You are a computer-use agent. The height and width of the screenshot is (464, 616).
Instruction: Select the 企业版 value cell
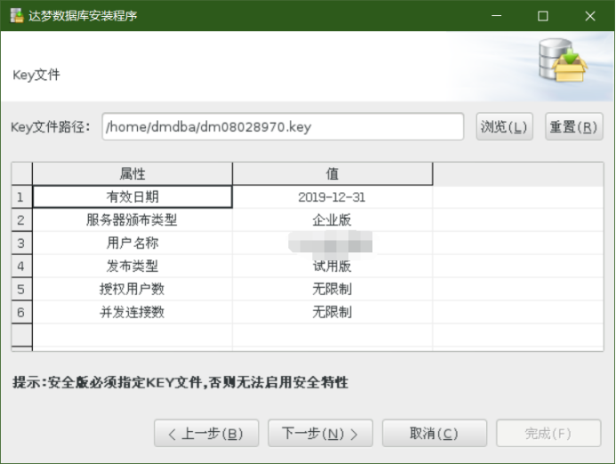(332, 220)
